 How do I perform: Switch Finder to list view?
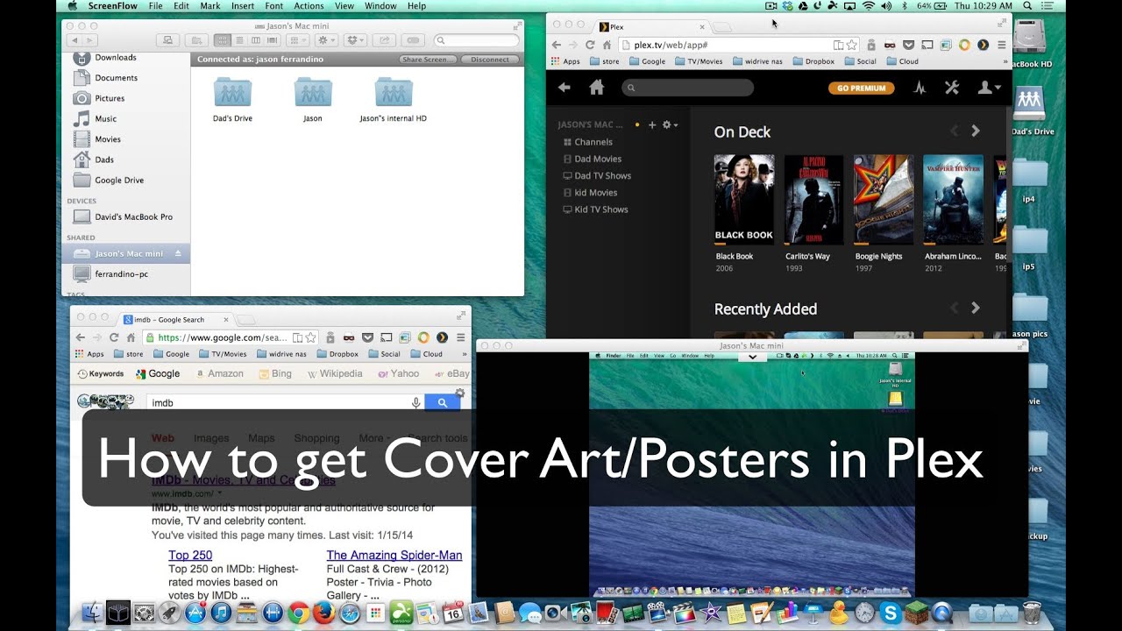[x=238, y=40]
